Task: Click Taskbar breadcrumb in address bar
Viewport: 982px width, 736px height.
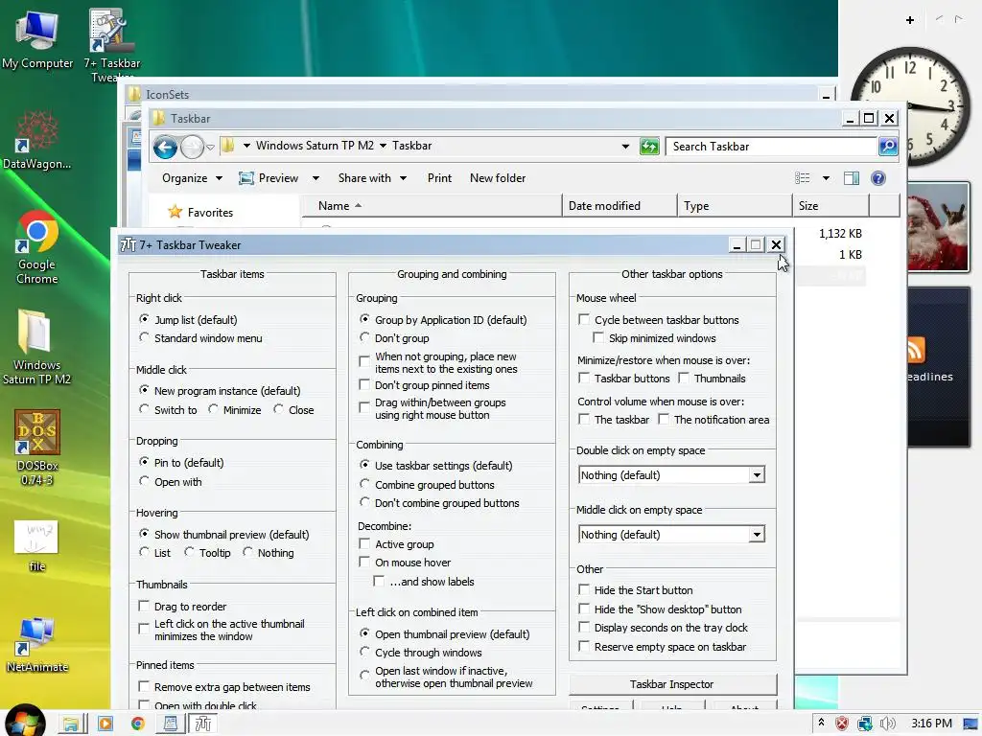Action: (x=412, y=146)
